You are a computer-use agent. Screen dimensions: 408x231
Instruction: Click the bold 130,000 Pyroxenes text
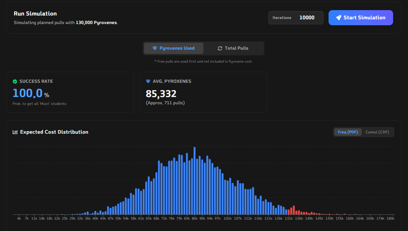96,23
